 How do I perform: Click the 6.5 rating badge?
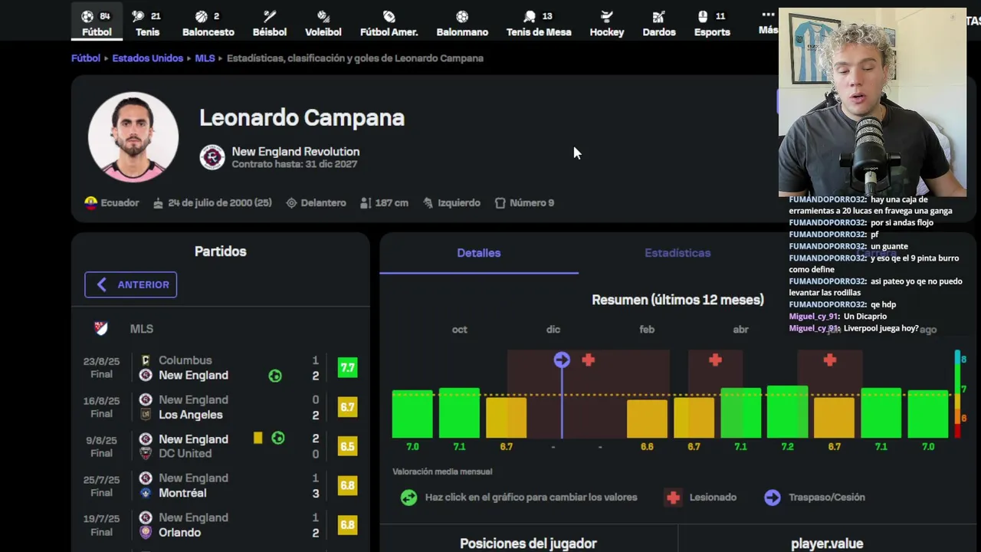click(347, 446)
